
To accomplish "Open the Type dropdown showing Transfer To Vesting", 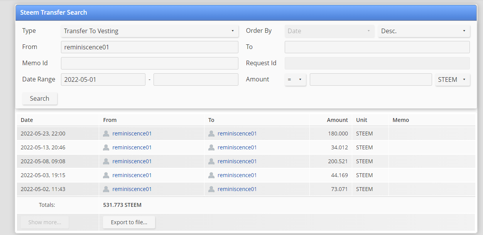I will (x=150, y=31).
